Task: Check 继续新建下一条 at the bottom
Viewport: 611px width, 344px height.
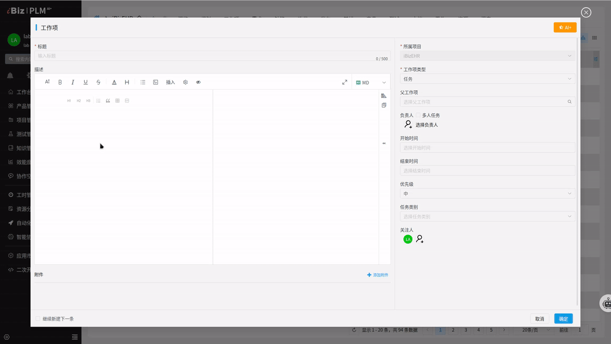Action: 38,318
